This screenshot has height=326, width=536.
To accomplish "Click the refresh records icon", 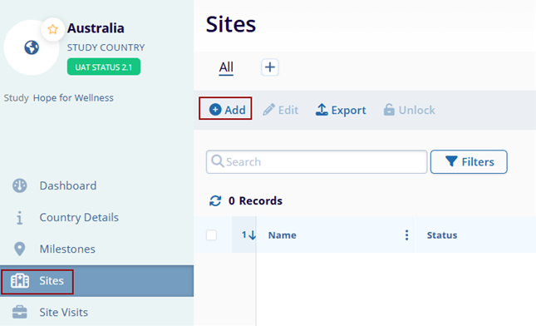I will pyautogui.click(x=215, y=200).
